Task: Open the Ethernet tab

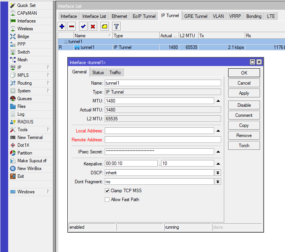Action: (x=120, y=16)
